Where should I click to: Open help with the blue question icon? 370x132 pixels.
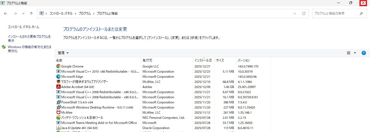(364, 53)
